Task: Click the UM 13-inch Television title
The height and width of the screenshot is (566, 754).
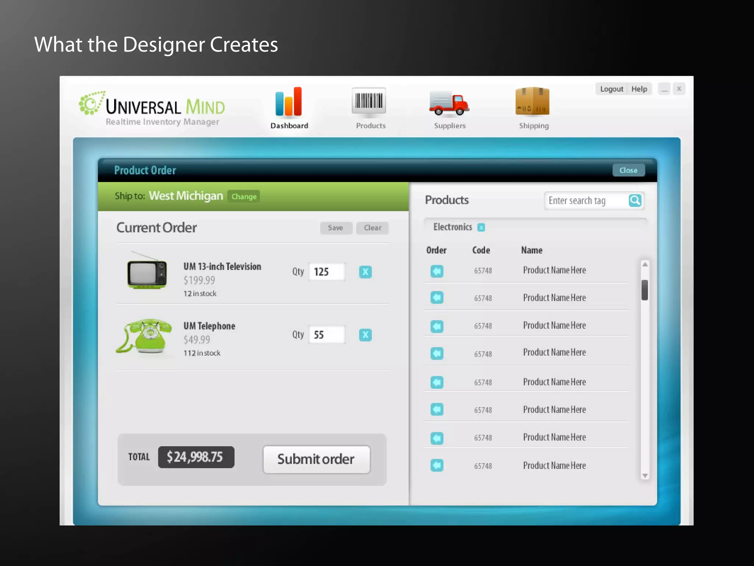Action: [x=222, y=266]
